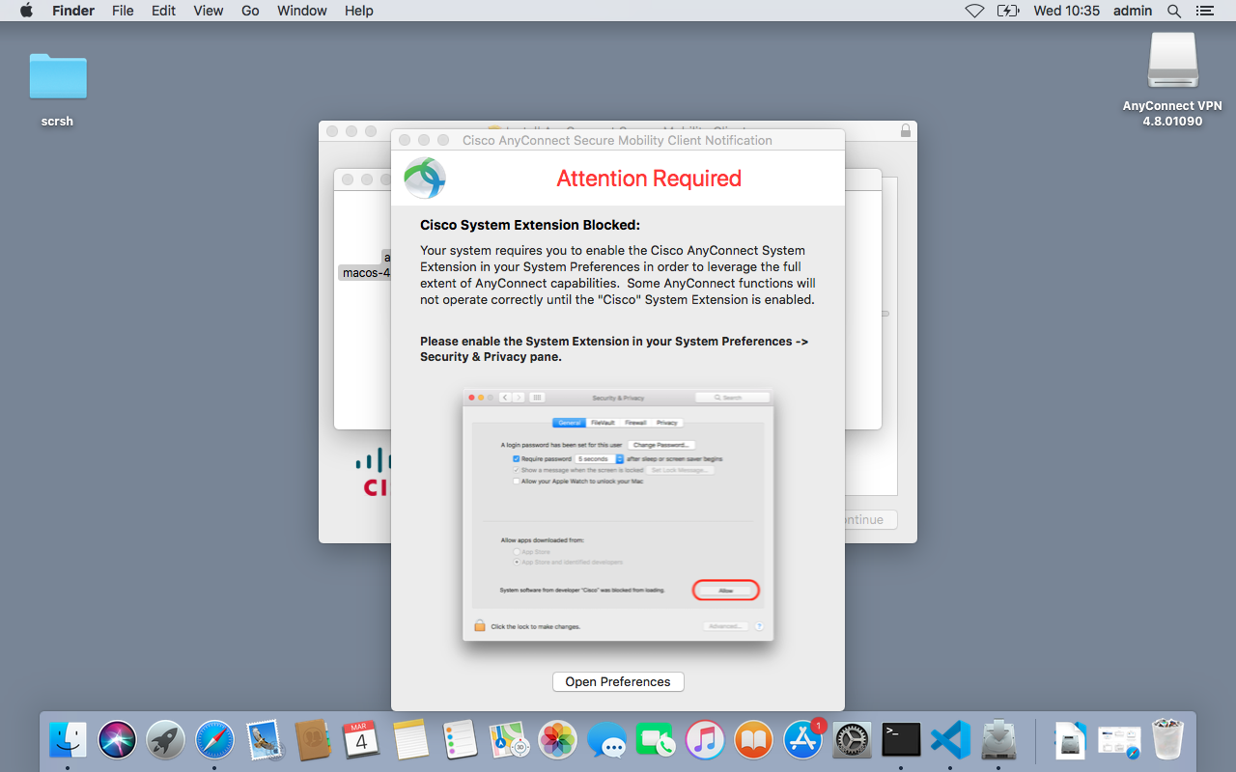Image resolution: width=1236 pixels, height=772 pixels.
Task: Open the Finder menu
Action: 73,11
